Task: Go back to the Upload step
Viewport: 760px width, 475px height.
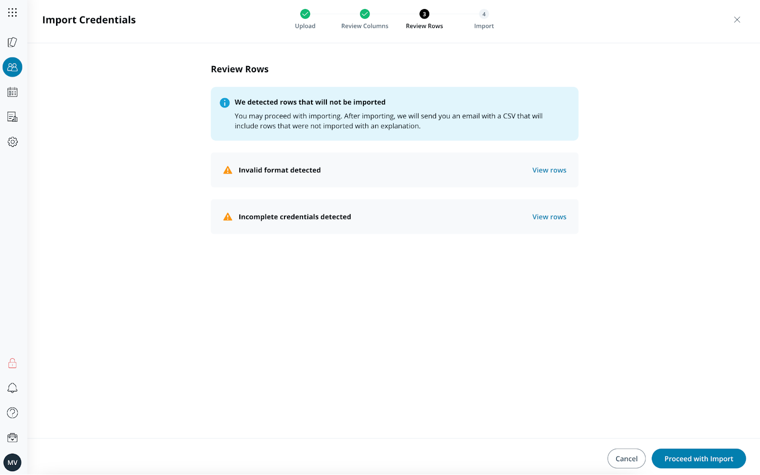Action: click(x=305, y=14)
